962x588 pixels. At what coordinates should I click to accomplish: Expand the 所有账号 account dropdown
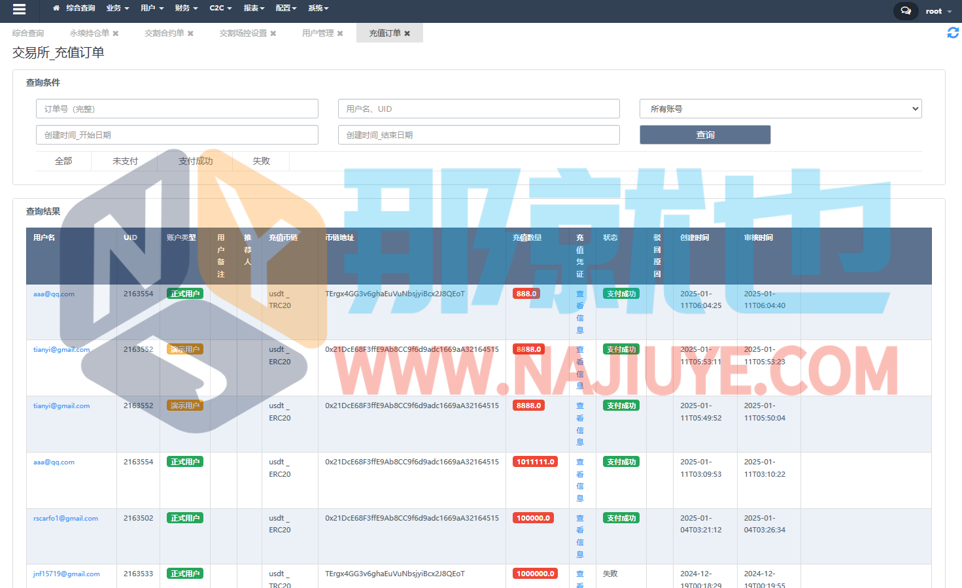tap(780, 109)
